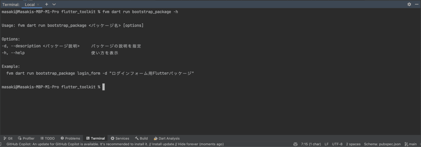Add a new terminal session
Viewport: 421px width, 147px height.
coord(46,5)
